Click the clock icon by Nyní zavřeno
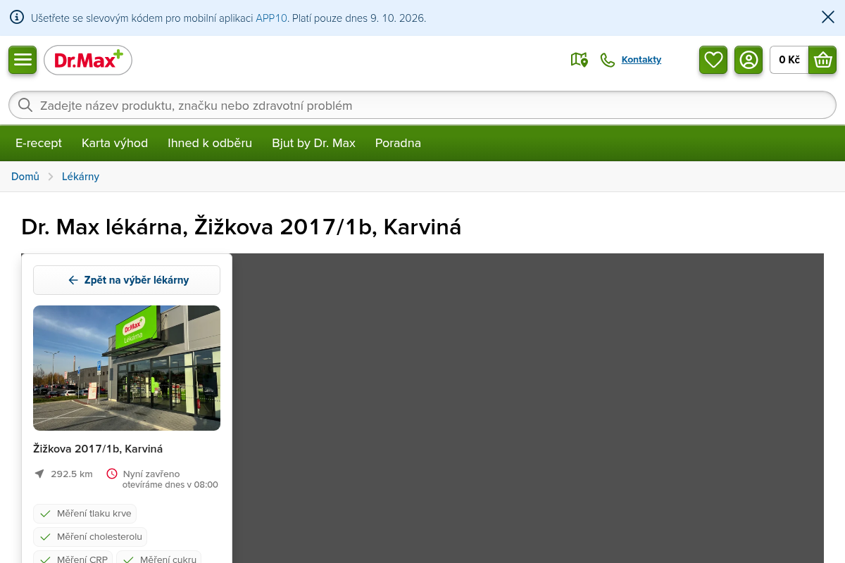The height and width of the screenshot is (563, 845). [112, 474]
